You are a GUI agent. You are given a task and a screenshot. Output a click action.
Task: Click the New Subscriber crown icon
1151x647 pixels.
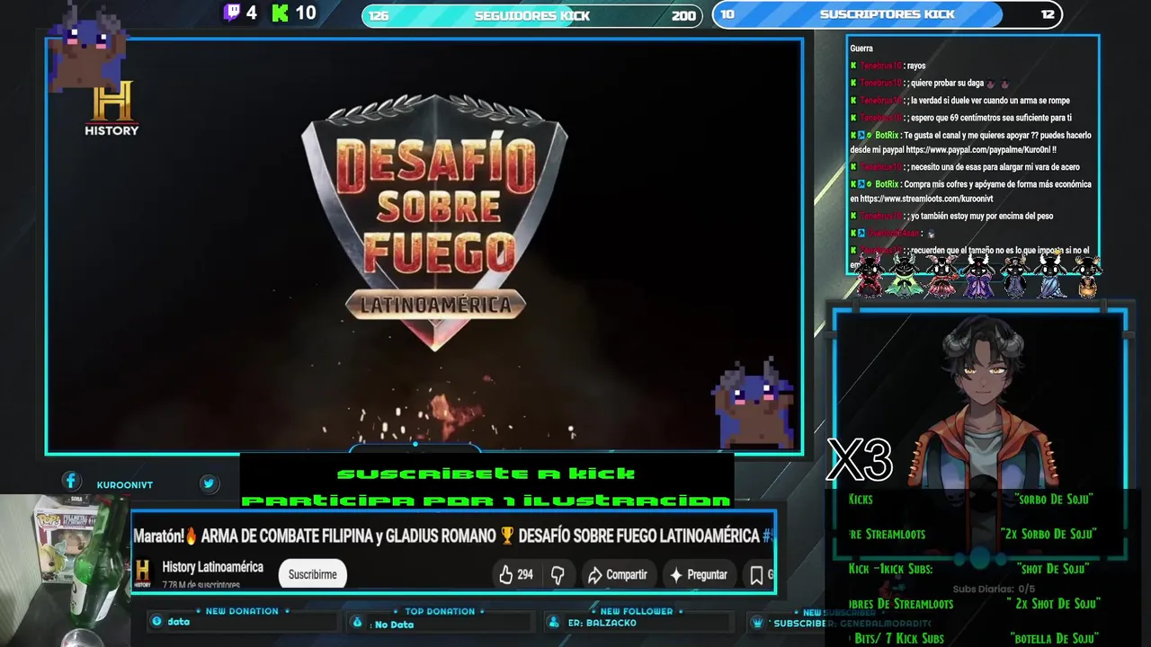tap(759, 623)
